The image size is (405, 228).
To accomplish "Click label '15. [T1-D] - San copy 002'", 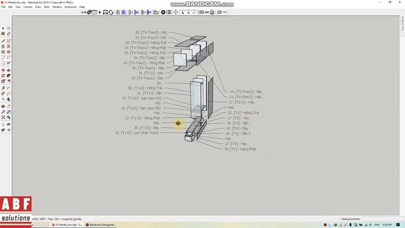I will (142, 98).
